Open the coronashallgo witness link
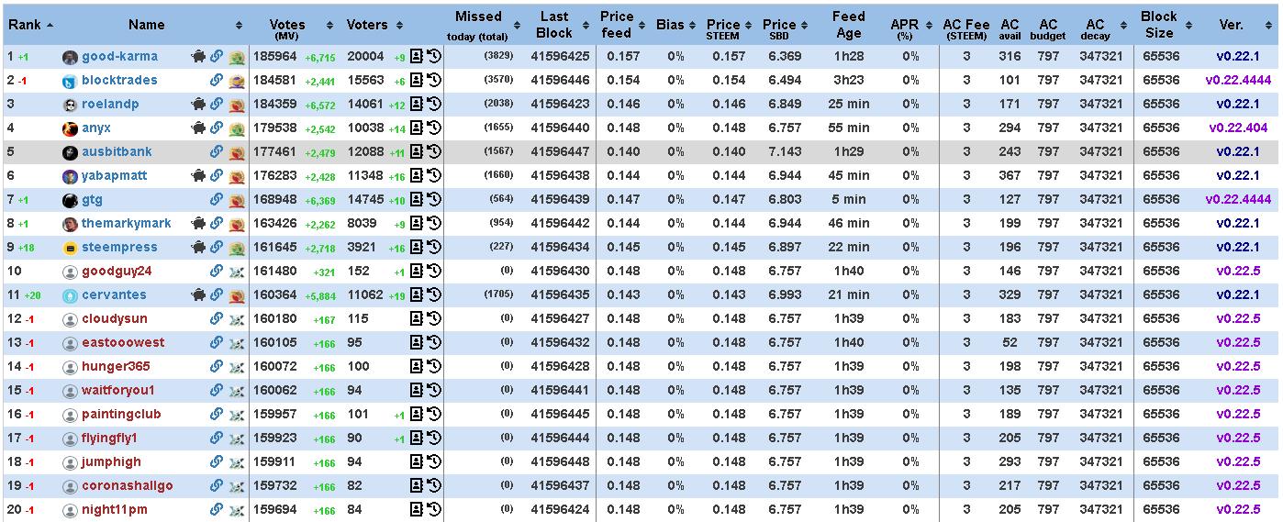The width and height of the screenshot is (1283, 522). coord(127,485)
